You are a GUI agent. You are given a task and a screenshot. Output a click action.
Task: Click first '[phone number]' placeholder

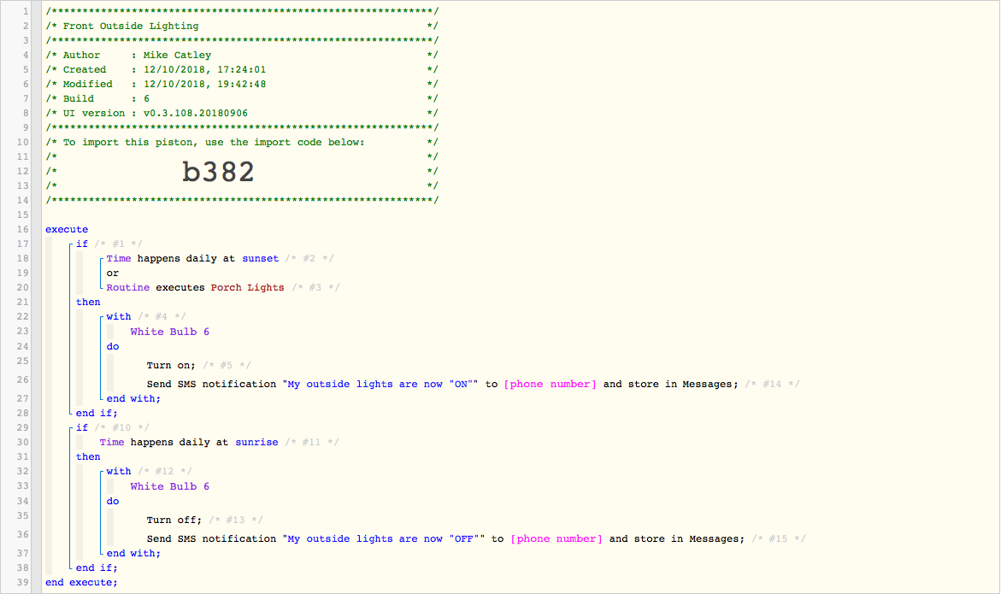[551, 384]
